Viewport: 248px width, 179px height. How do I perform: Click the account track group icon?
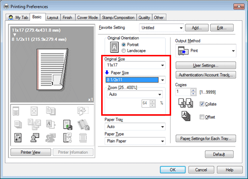[x=51, y=137]
